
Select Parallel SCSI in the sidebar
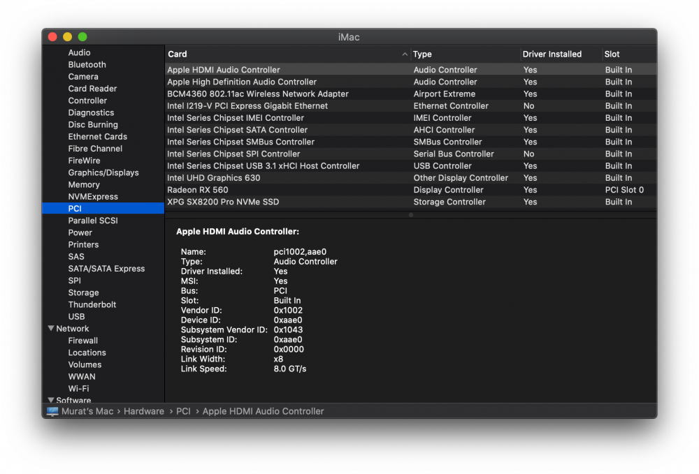point(93,221)
